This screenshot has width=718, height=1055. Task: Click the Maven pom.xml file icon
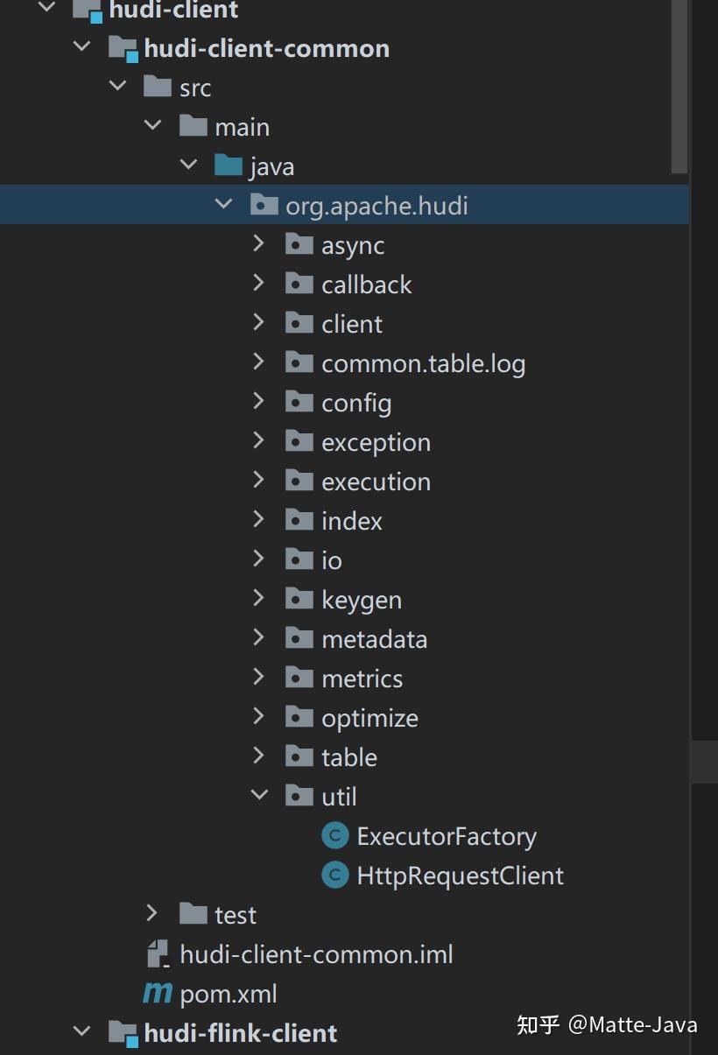pos(158,994)
